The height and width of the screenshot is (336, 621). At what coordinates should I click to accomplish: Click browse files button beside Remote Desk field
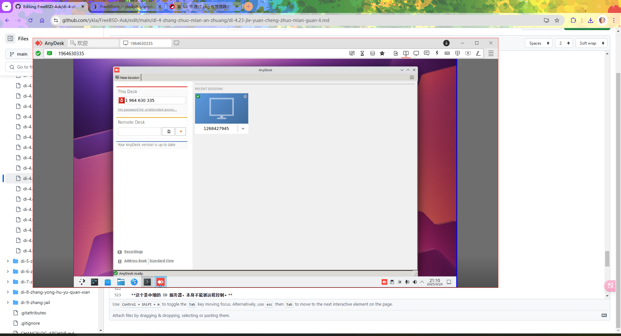(169, 131)
